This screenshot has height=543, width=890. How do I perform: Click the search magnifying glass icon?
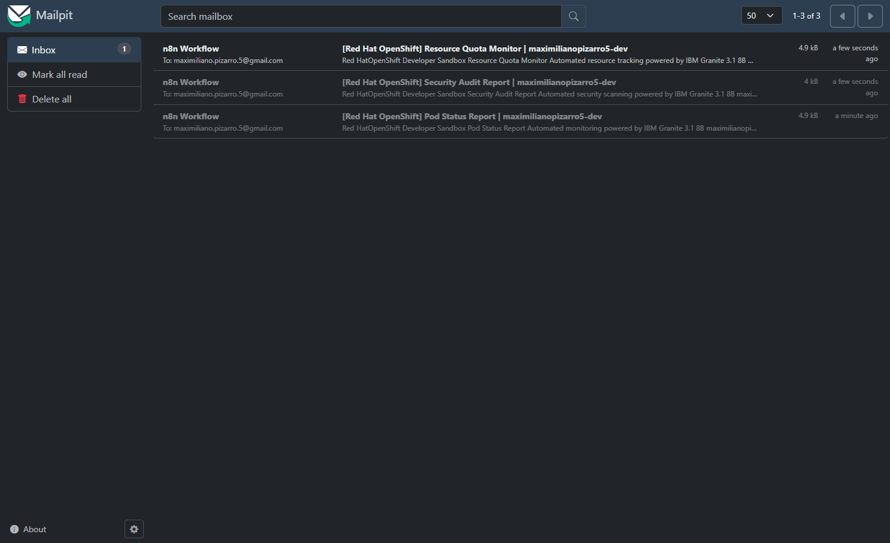coord(573,16)
